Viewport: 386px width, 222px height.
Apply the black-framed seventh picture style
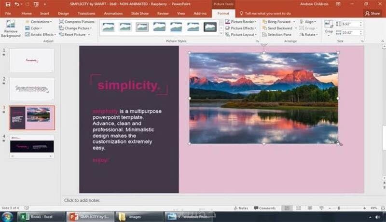pyautogui.click(x=210, y=27)
